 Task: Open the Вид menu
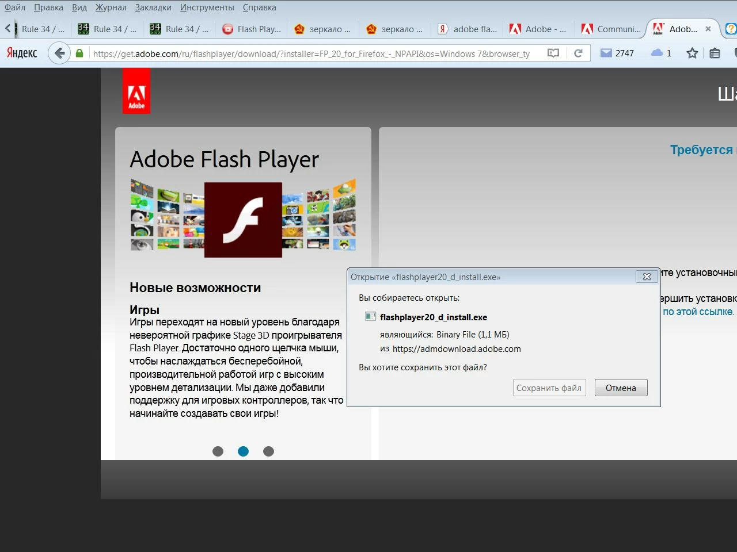[79, 7]
